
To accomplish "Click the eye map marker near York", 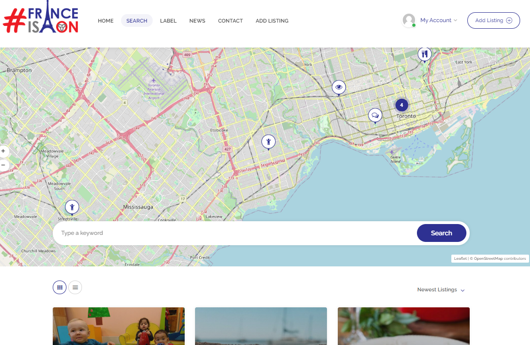I will [339, 88].
